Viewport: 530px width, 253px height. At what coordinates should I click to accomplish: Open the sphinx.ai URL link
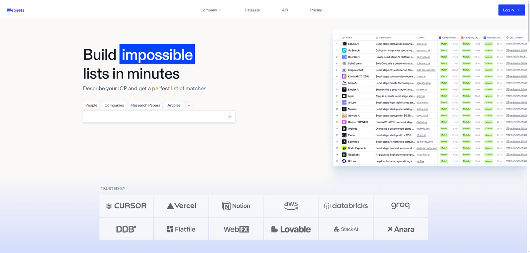(421, 44)
